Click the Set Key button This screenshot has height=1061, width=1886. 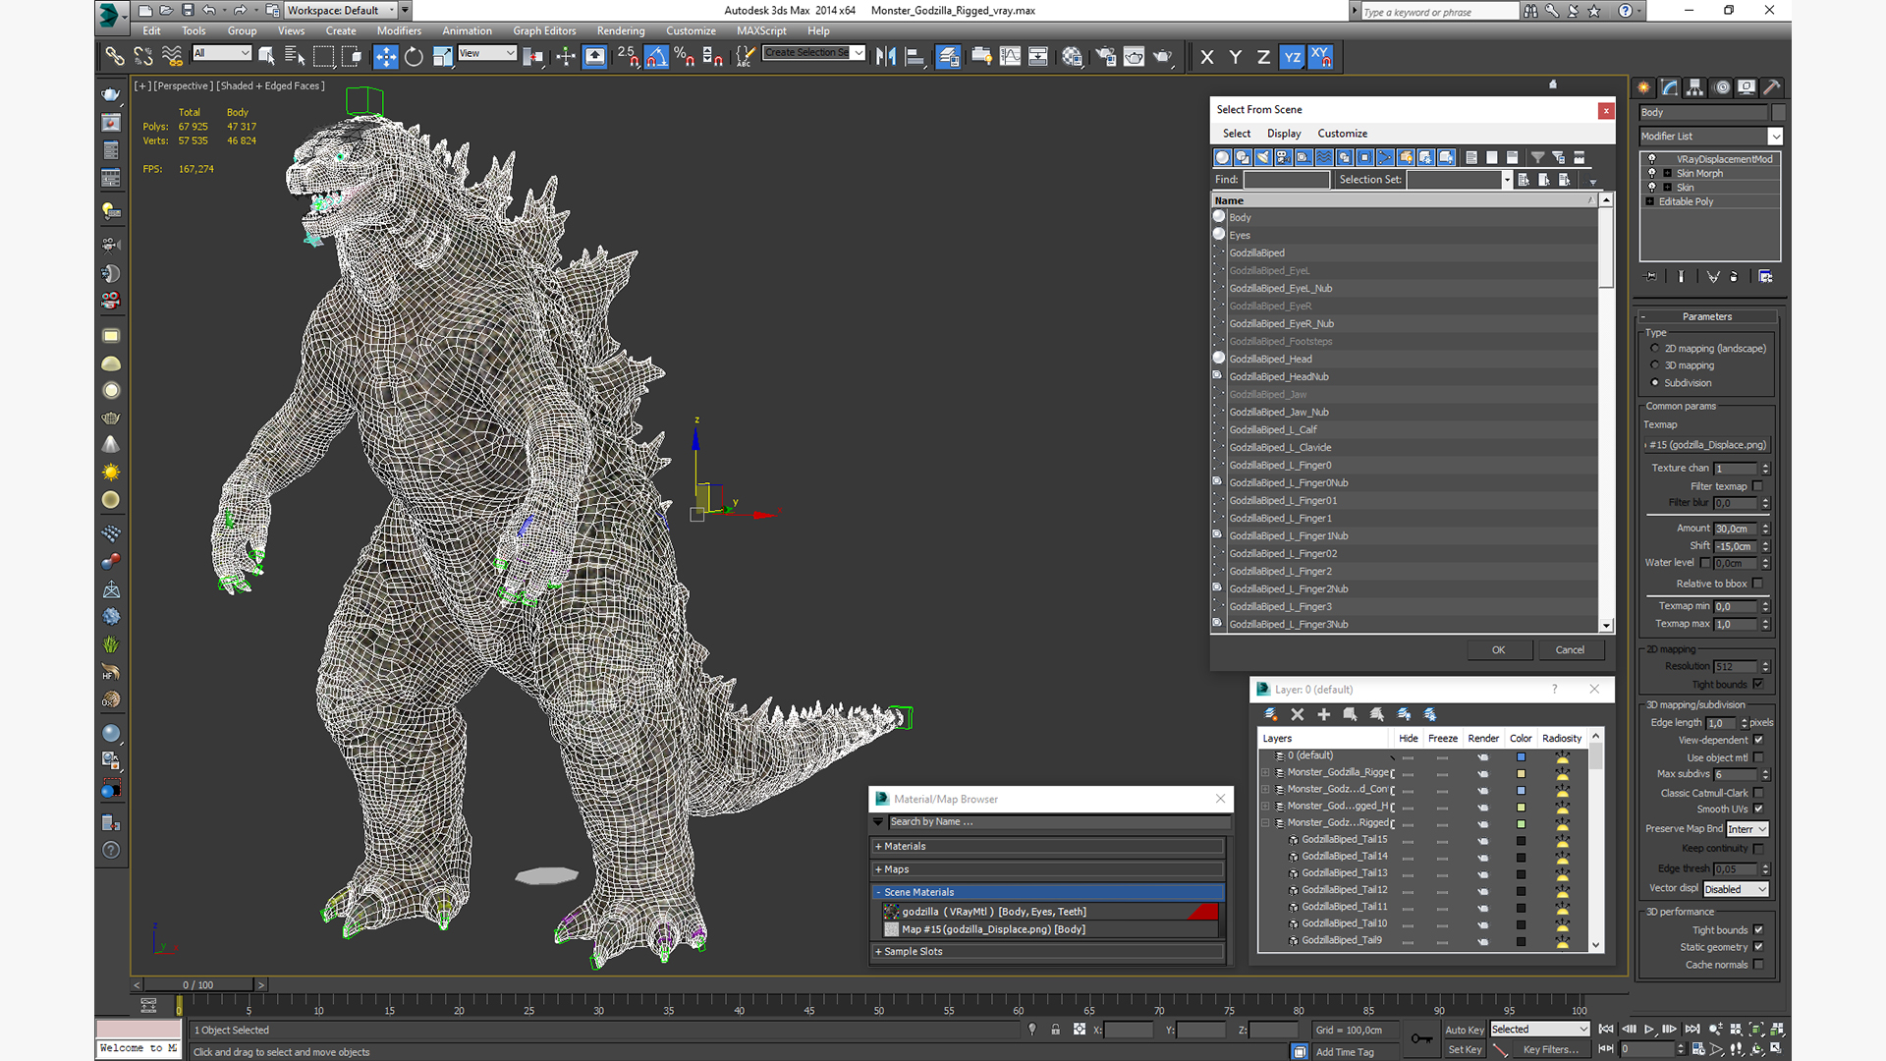(x=1464, y=1049)
